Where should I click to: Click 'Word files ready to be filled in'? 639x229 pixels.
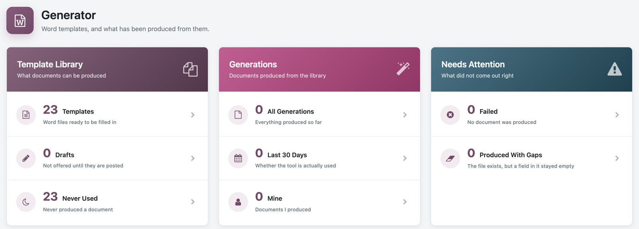point(79,122)
